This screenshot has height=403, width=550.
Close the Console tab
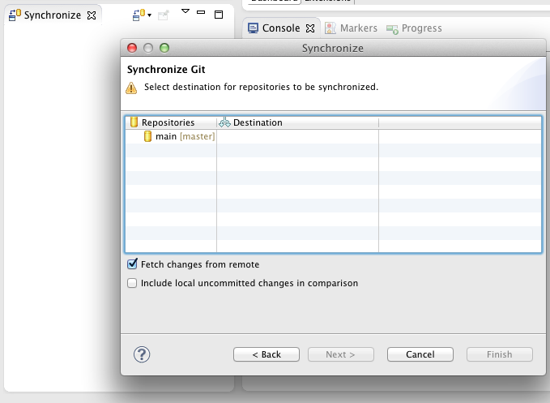point(310,28)
